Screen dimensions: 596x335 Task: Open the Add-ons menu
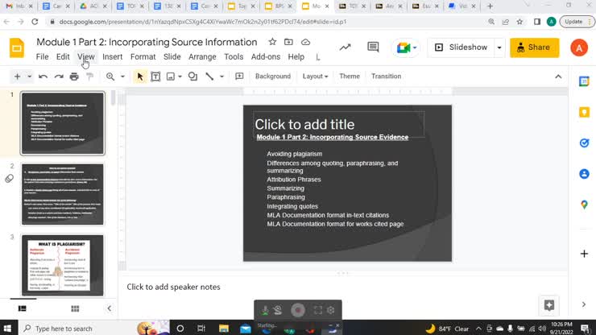click(x=266, y=56)
